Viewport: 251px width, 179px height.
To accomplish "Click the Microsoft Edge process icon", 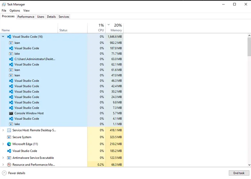I will (x=9, y=144).
